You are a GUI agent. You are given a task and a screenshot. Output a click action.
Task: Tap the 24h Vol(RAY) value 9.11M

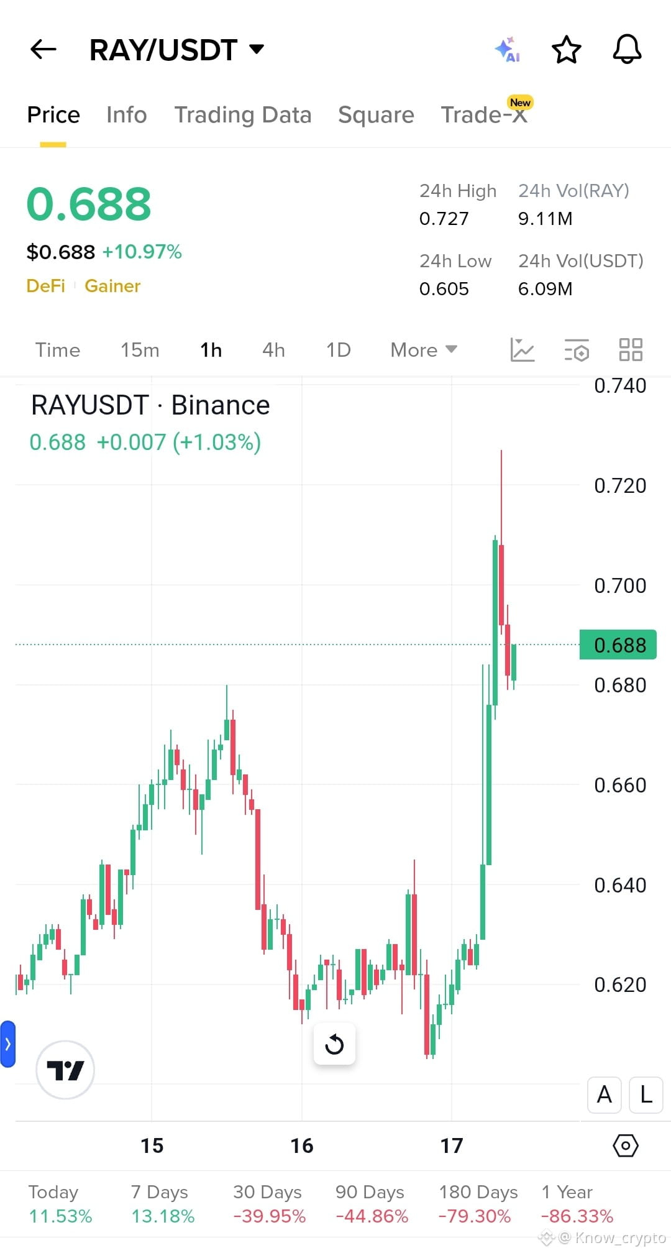tap(545, 219)
